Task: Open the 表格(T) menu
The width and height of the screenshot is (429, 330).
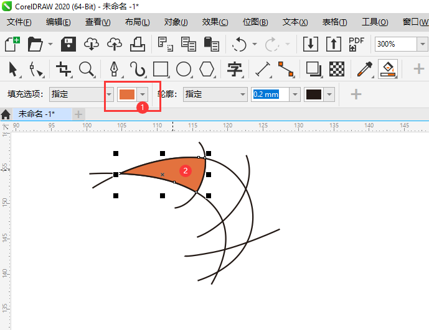Action: pos(334,22)
